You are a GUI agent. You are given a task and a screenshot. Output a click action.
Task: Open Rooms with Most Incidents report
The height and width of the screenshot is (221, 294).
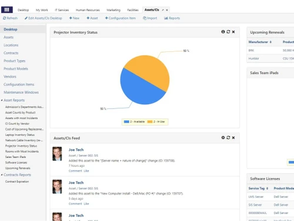[22, 151]
